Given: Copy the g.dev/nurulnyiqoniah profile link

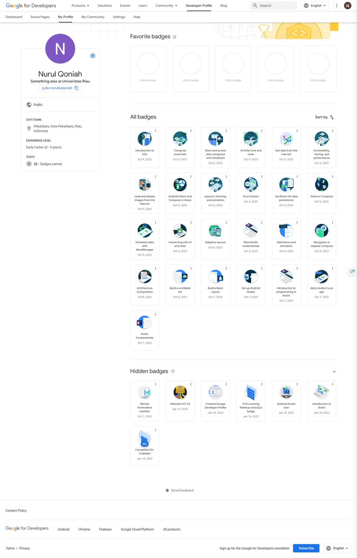Looking at the screenshot, I should point(77,88).
